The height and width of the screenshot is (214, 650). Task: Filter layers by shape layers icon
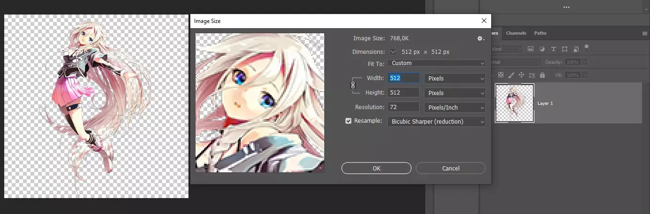[564, 49]
